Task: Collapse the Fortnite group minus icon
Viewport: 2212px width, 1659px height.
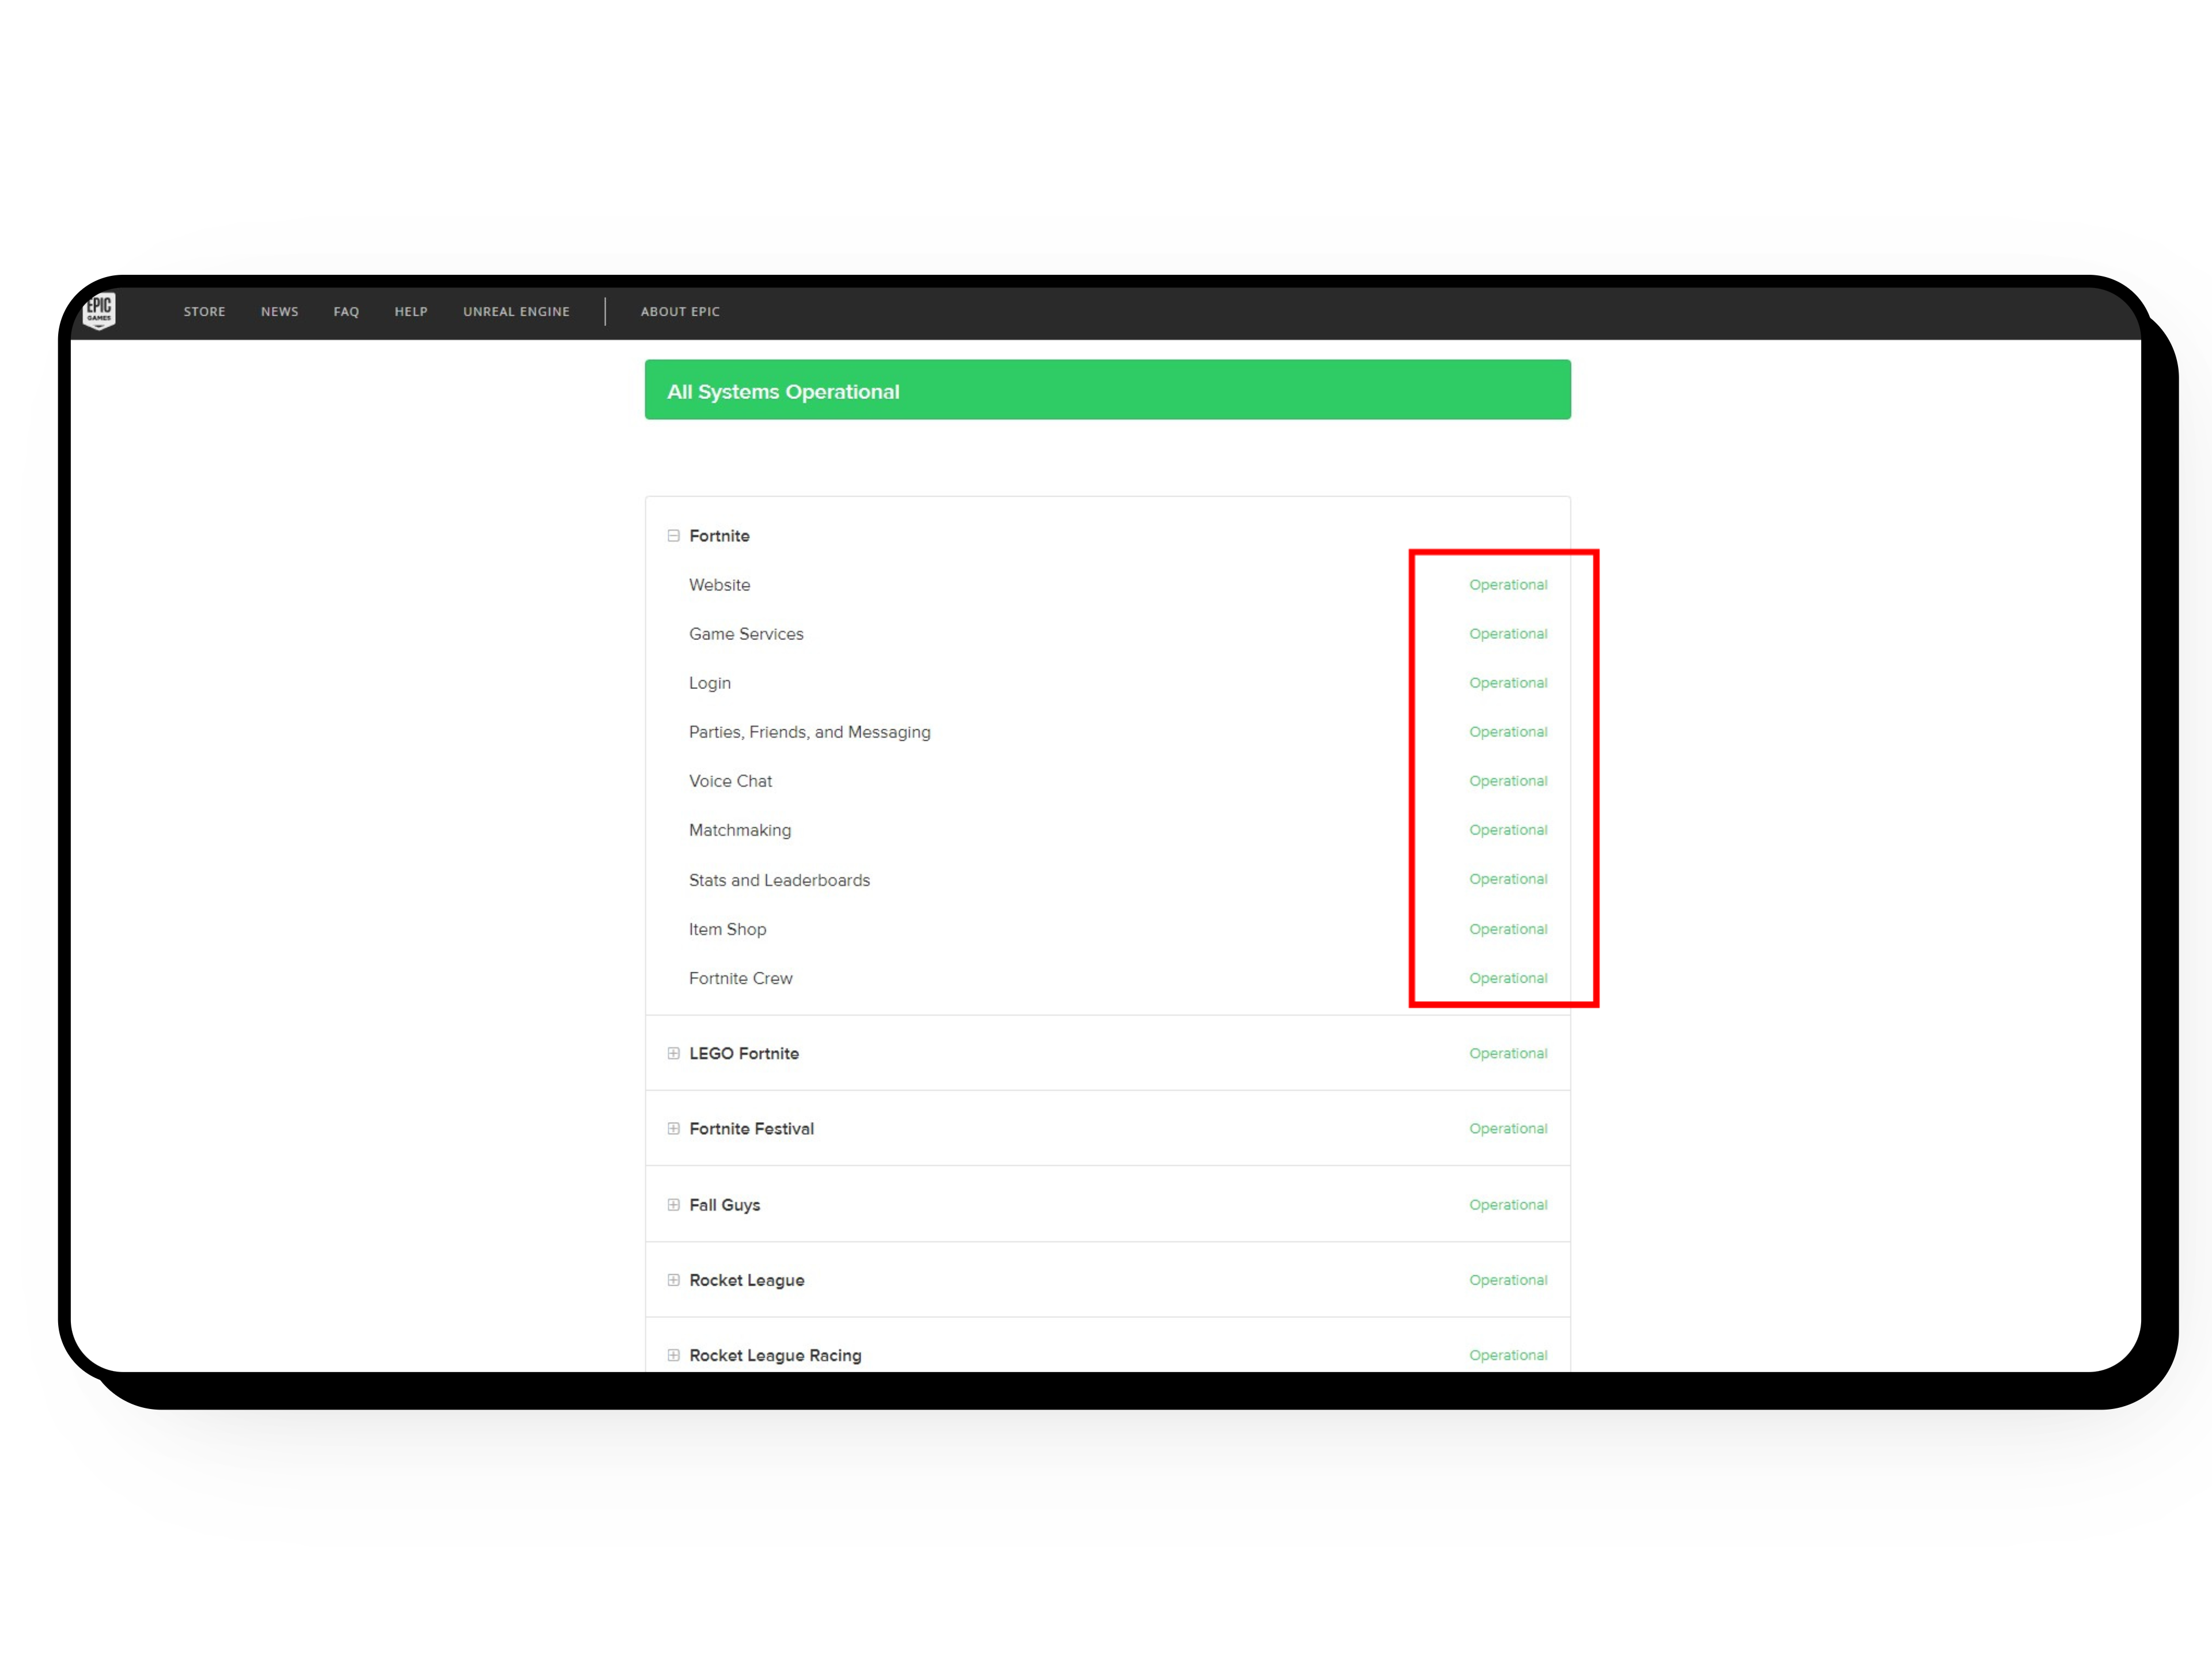Action: [x=673, y=536]
